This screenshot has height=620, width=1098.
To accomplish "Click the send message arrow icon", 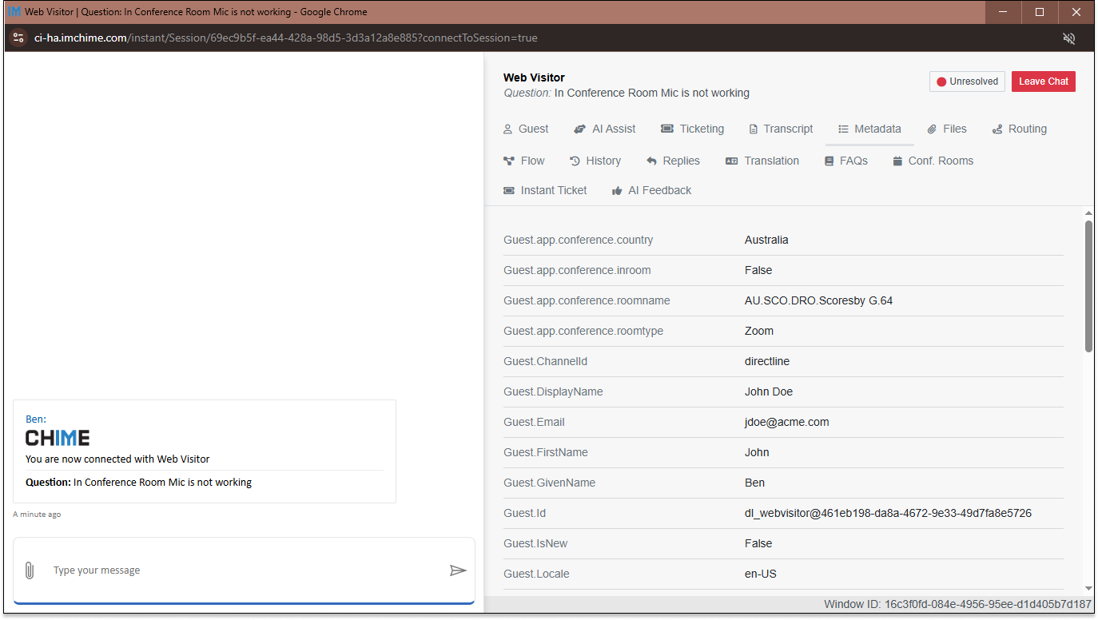I will pos(457,570).
